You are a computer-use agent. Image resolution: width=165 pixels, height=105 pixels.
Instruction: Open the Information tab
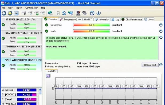click(102, 19)
